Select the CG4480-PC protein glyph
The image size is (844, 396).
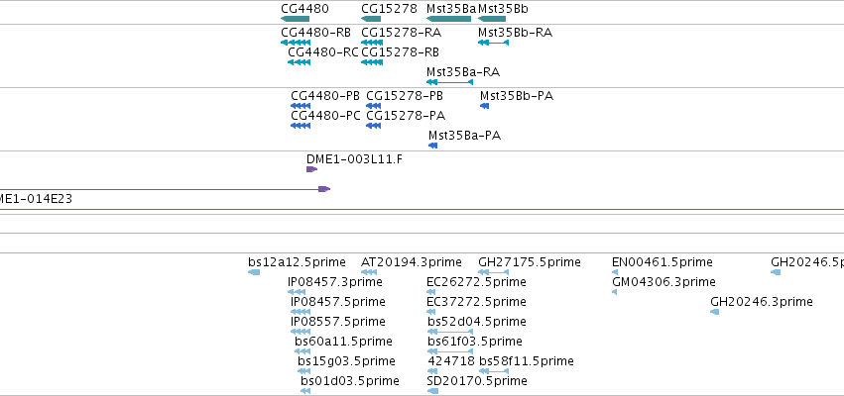(301, 126)
